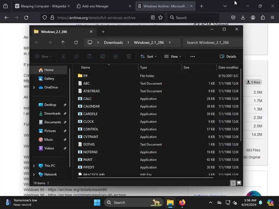279x209 pixels.
Task: Click Downloads breadcrumb in address bar
Action: (x=114, y=42)
